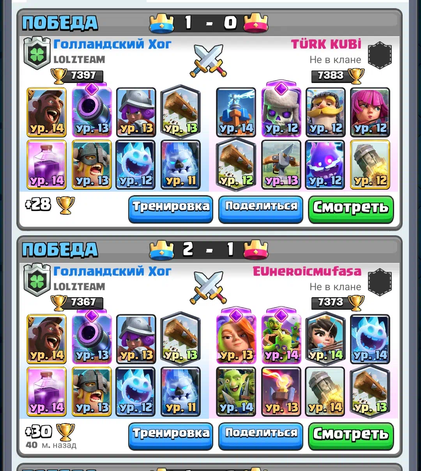Tap the Rage spell card in second battle
The width and height of the screenshot is (421, 471).
coord(46,392)
